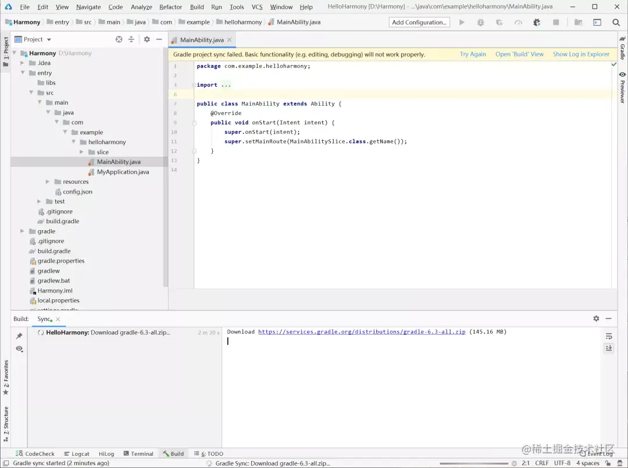Image resolution: width=628 pixels, height=468 pixels.
Task: Click the pin icon in Build panel
Action: [x=19, y=336]
